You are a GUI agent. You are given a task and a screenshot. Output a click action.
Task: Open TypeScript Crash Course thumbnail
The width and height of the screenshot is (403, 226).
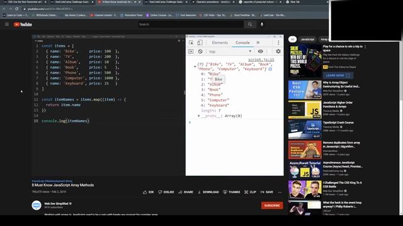tap(305, 130)
